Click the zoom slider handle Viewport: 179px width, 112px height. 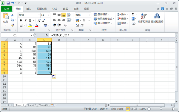[x=161, y=109]
